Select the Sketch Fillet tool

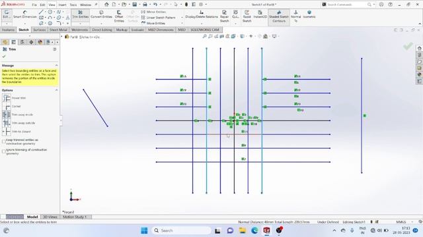coord(59,24)
